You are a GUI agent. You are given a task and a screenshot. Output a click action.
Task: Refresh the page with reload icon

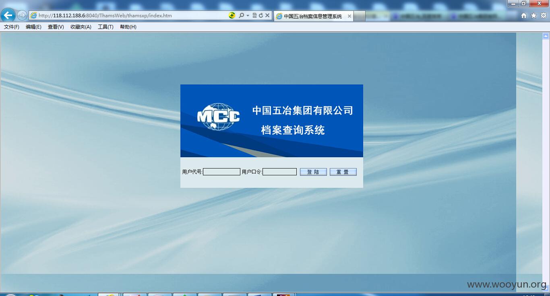point(261,15)
